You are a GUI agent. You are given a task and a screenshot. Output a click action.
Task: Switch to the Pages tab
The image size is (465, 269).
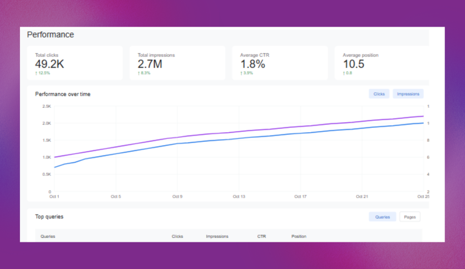pos(409,217)
